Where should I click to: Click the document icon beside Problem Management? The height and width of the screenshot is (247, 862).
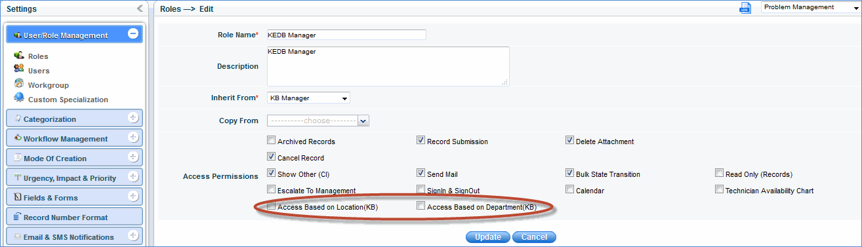tap(745, 8)
